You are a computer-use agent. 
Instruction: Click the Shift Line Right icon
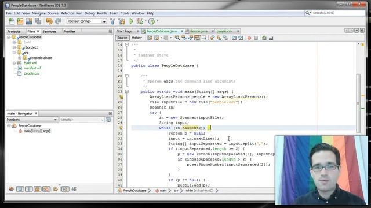[241, 38]
